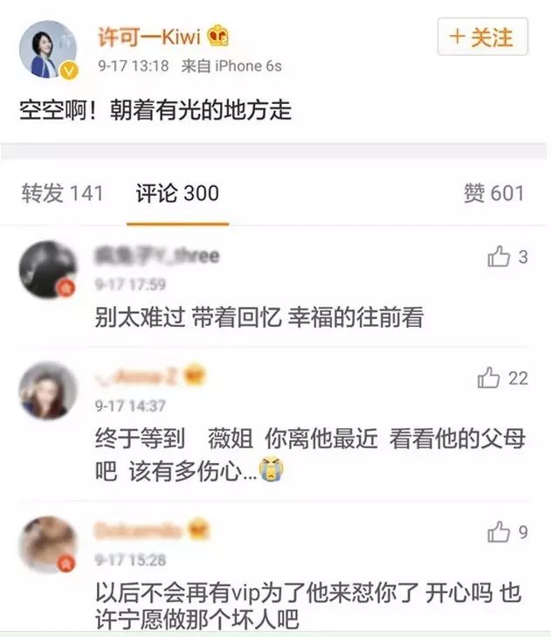Select the 评论 300 tab
551x637 pixels.
point(177,193)
